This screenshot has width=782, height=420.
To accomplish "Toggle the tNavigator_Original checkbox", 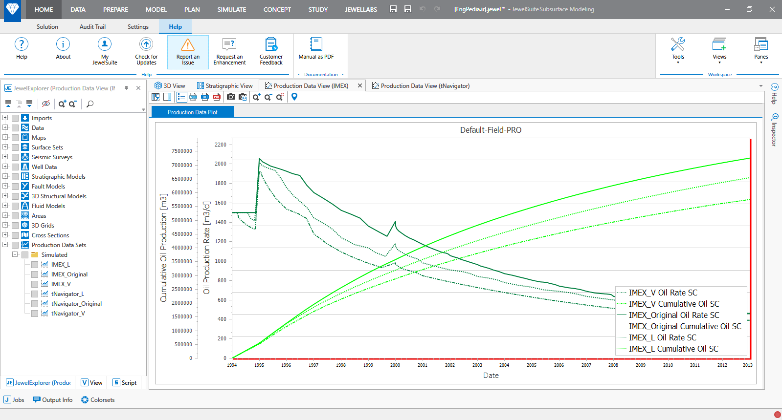I will click(35, 304).
